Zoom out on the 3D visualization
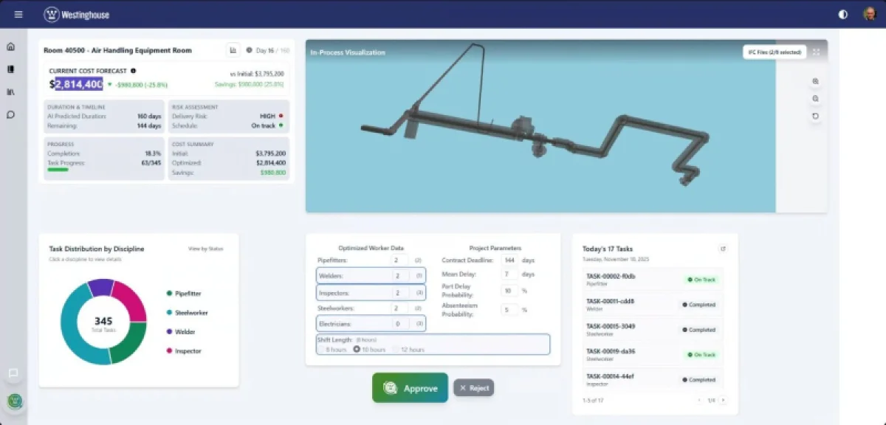Viewport: 886px width, 425px height. click(x=815, y=98)
